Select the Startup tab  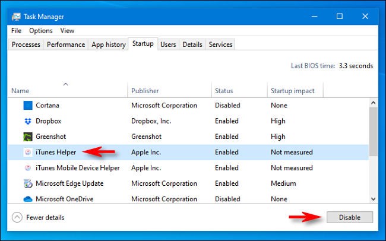coord(143,44)
